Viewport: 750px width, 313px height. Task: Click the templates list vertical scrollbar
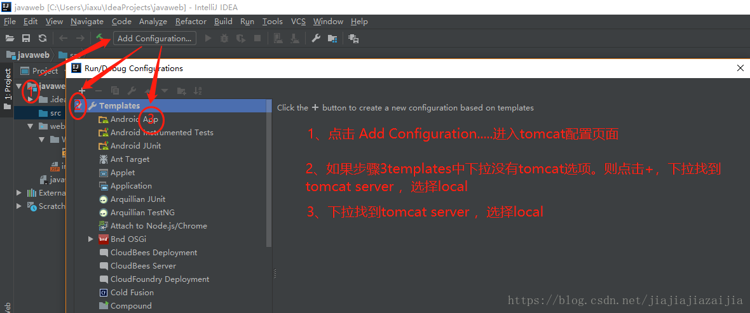point(269,172)
